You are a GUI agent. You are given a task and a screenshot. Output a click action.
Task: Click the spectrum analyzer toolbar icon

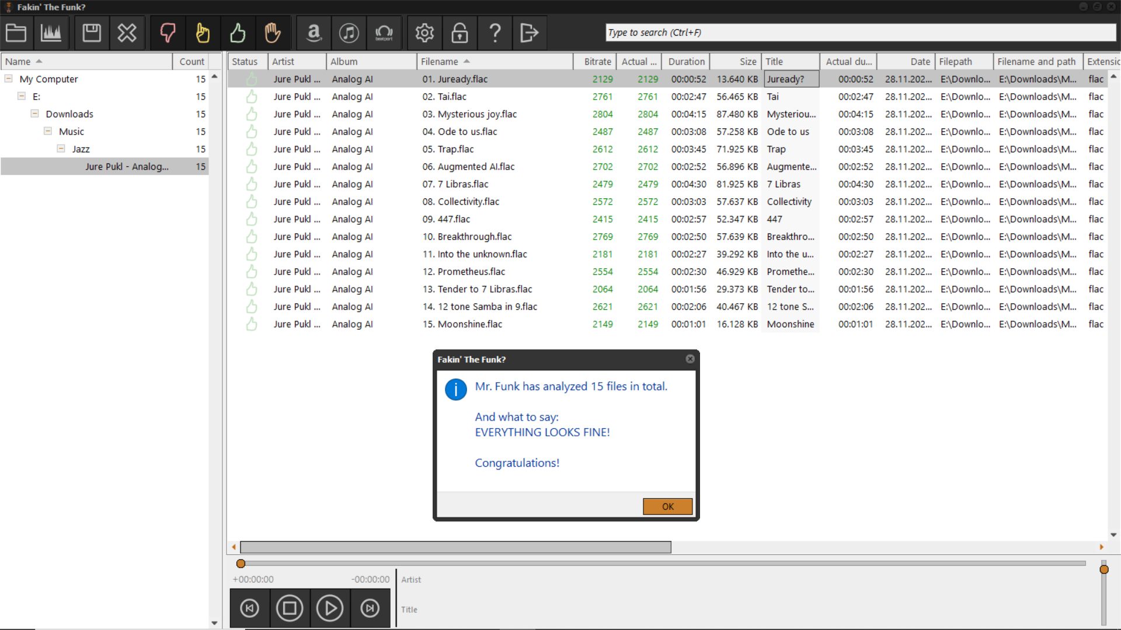(x=51, y=33)
